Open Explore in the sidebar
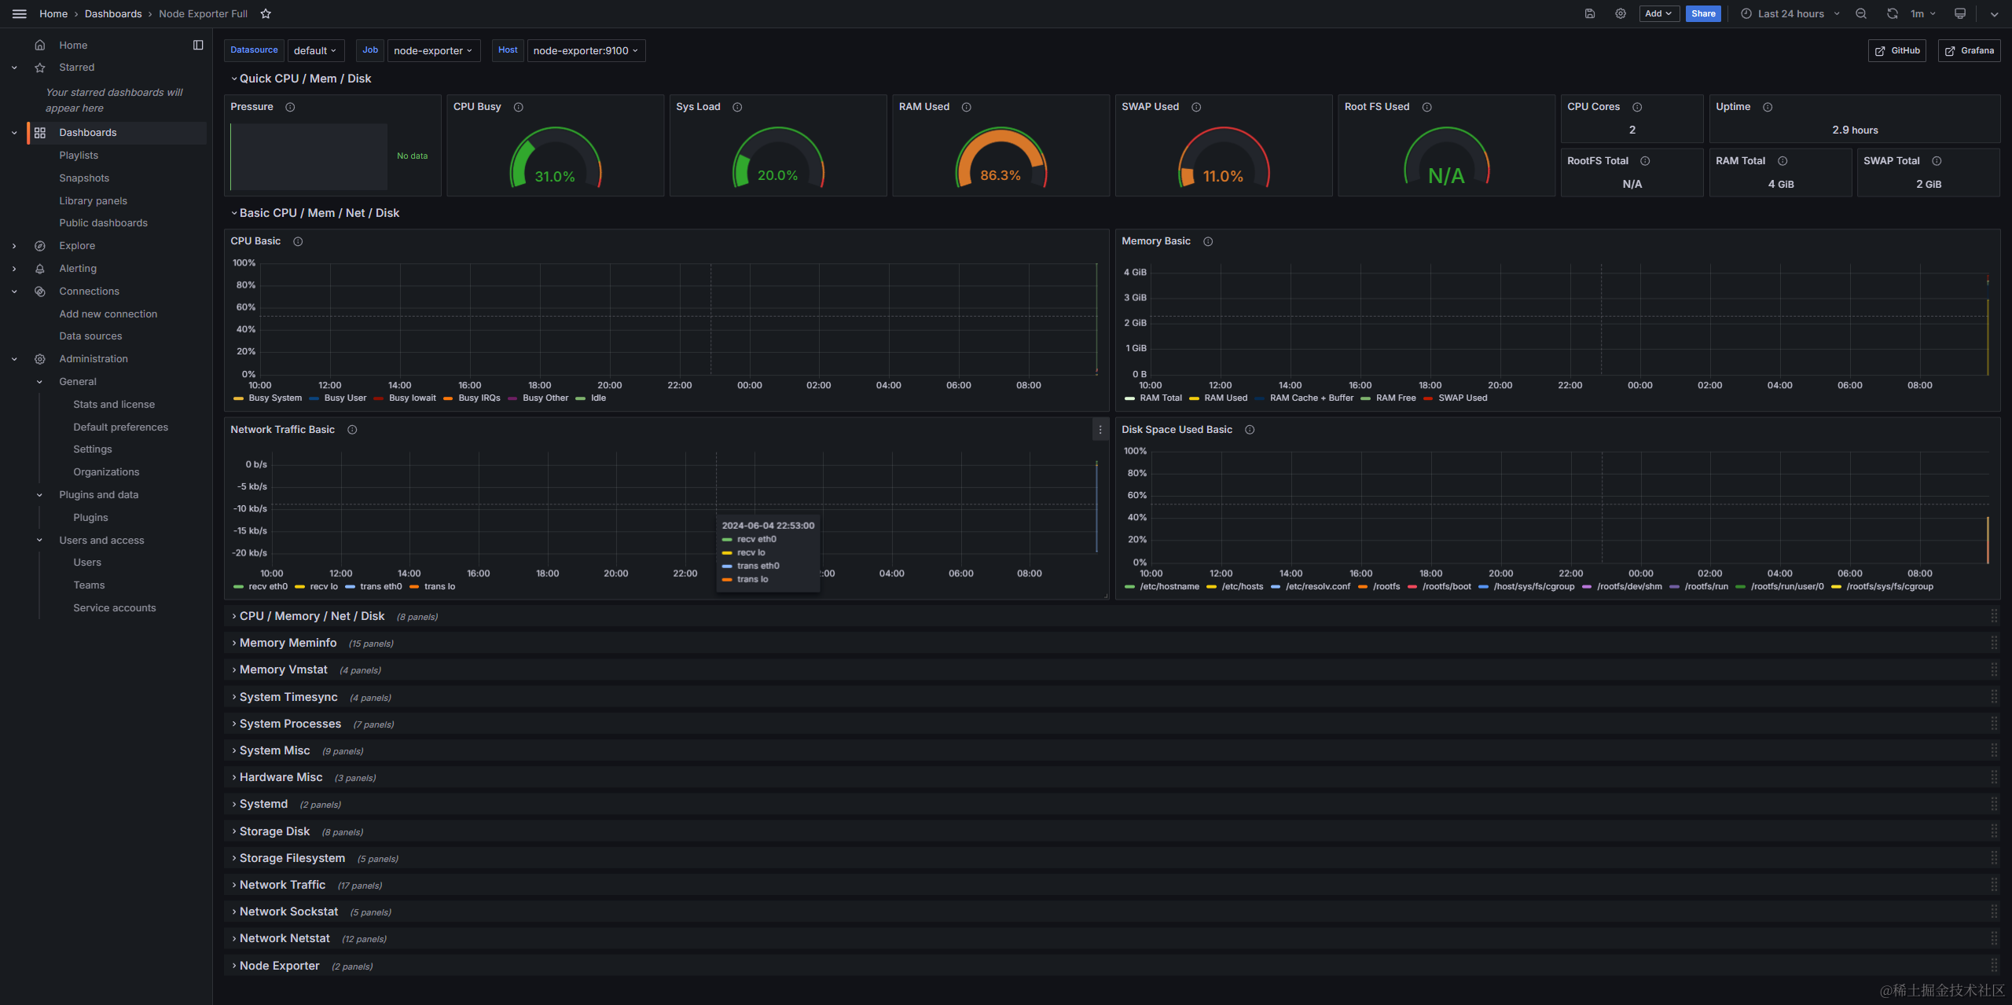This screenshot has width=2012, height=1005. click(x=77, y=246)
